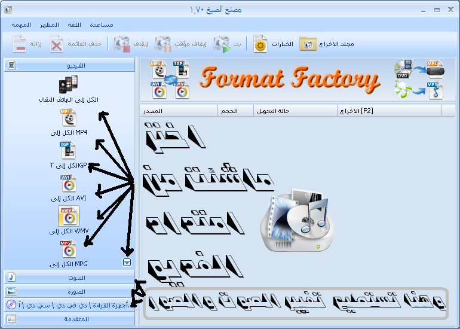Image resolution: width=460 pixels, height=329 pixels.
Task: Click the المصدر (Source) column header
Action: [179, 111]
